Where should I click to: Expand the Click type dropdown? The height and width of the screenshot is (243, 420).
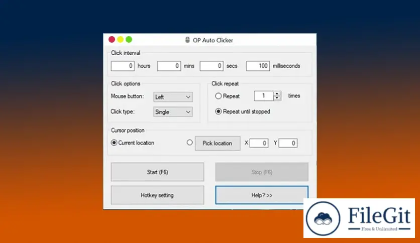pos(173,112)
